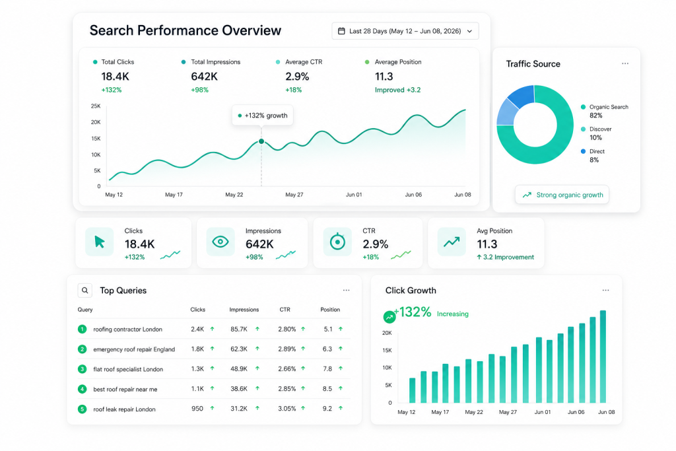676x451 pixels.
Task: Toggle the Average CTR legend series
Action: click(299, 62)
